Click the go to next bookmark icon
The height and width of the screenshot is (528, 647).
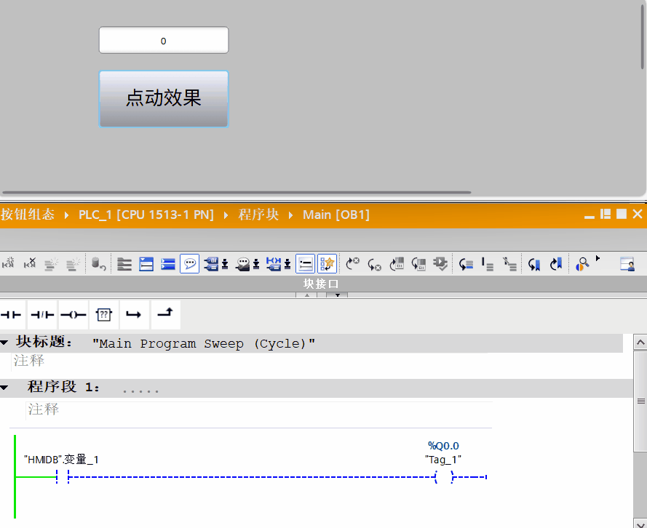point(556,264)
